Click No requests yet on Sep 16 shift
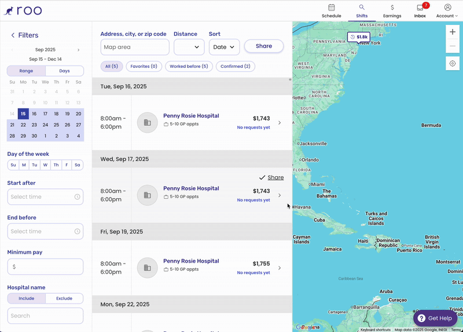This screenshot has width=463, height=332. [x=253, y=127]
